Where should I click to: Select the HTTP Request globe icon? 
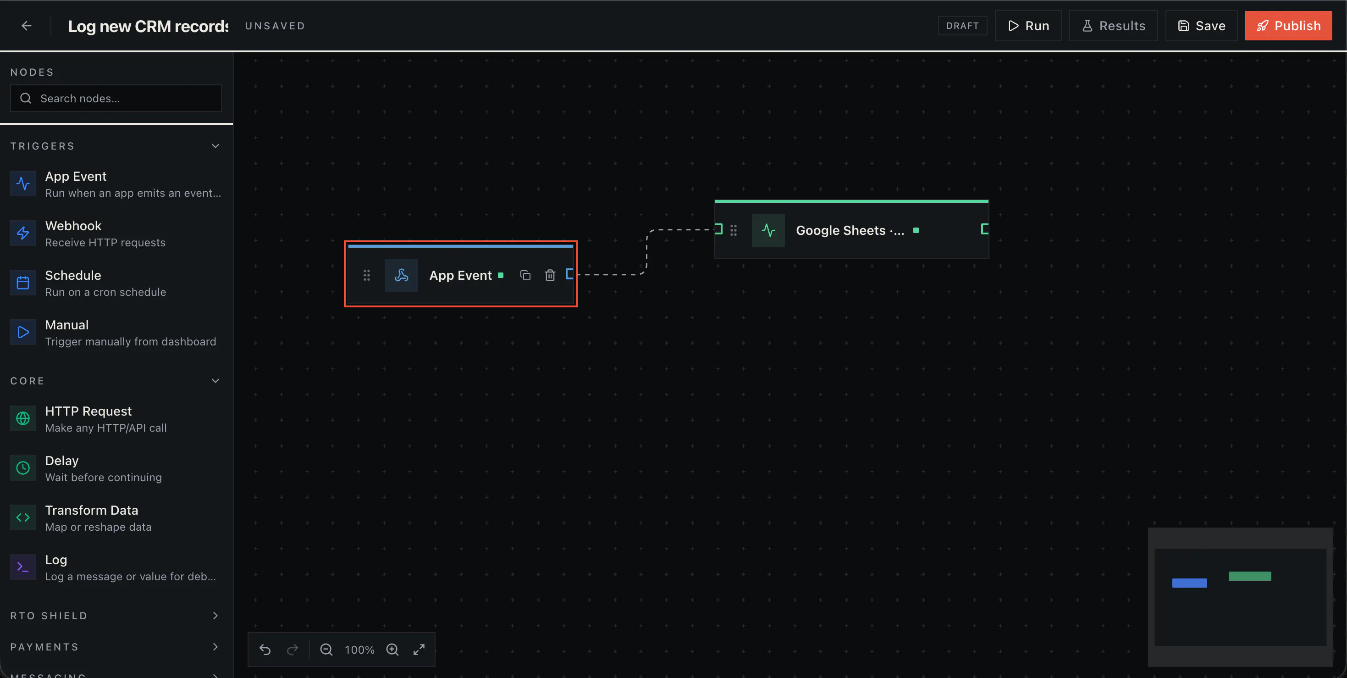pos(23,419)
